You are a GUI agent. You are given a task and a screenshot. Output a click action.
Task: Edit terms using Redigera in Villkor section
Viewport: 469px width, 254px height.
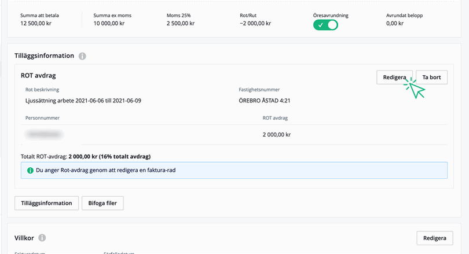[x=434, y=238]
